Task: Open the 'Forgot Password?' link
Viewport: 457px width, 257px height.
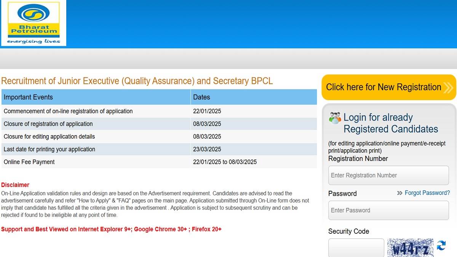Action: click(427, 193)
